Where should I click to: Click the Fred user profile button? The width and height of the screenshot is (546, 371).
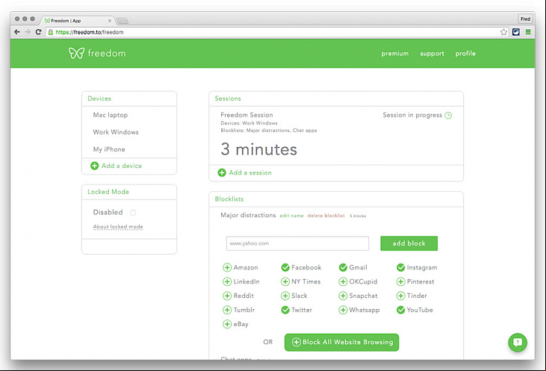pos(525,19)
